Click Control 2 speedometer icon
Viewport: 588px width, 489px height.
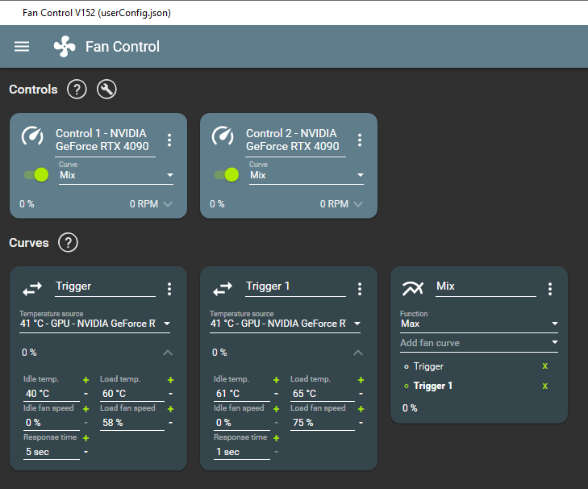tap(223, 136)
